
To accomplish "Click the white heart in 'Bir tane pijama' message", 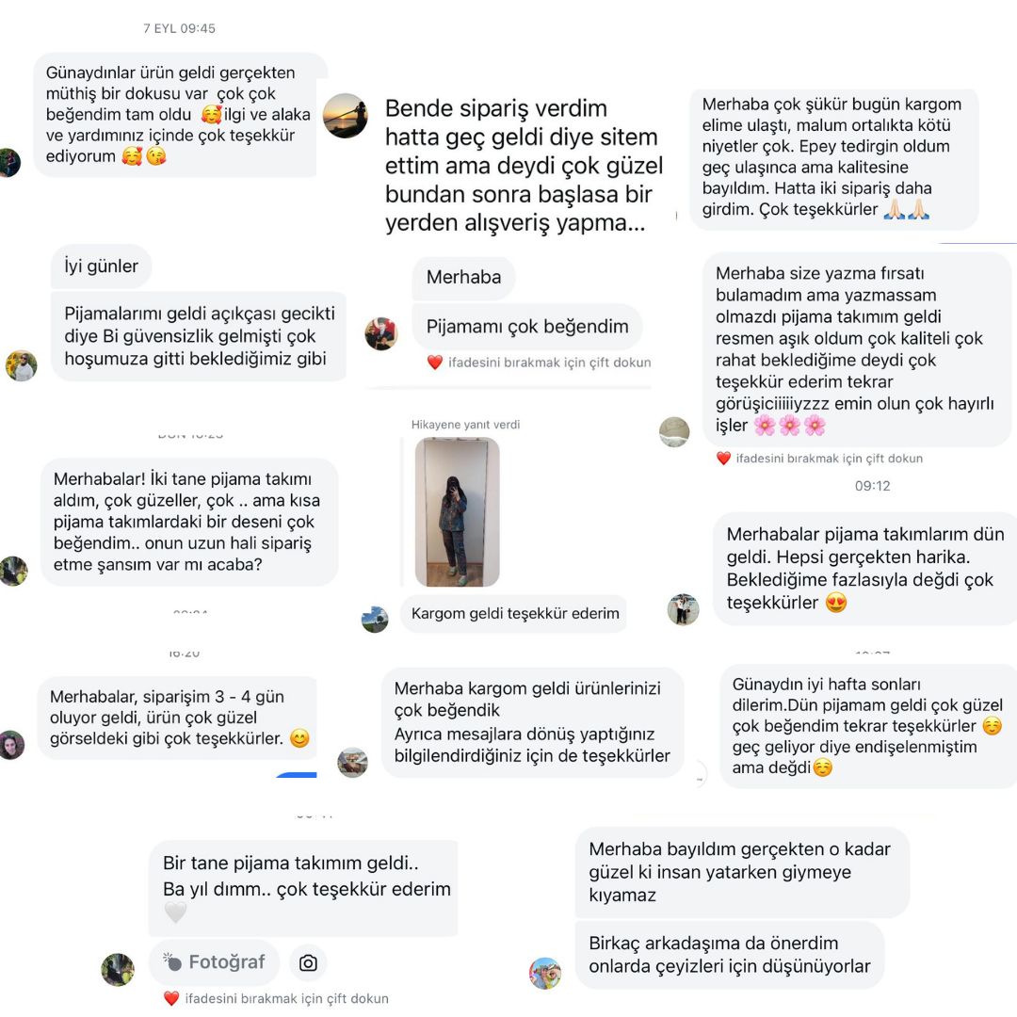I will (175, 912).
